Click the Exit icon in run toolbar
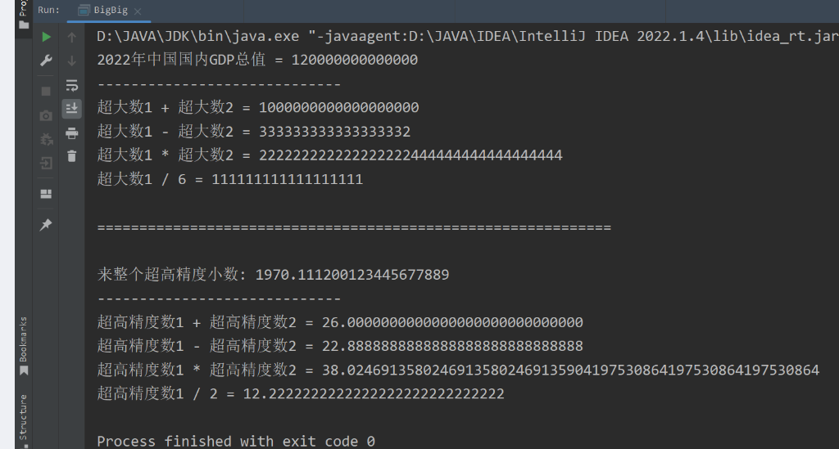Screen dimensions: 839x449 (46, 163)
